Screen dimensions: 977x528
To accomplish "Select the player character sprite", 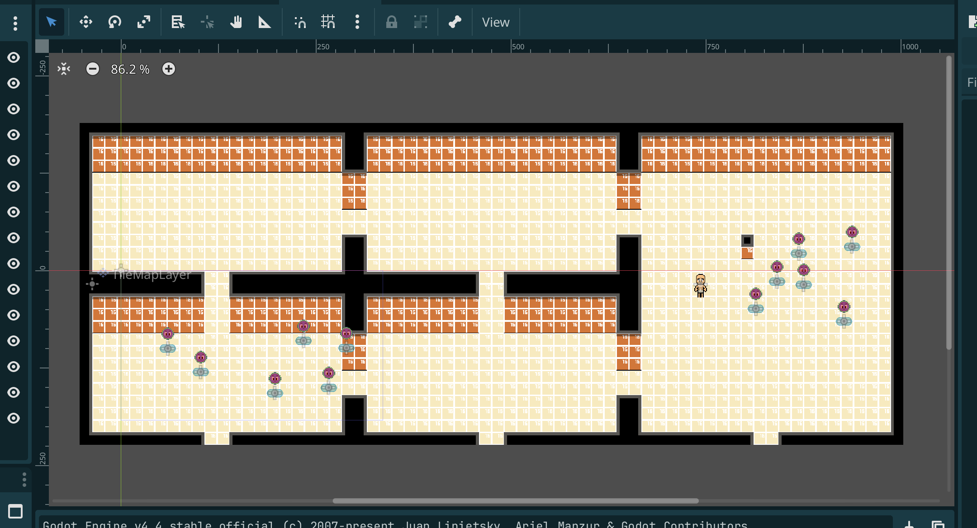I will [x=701, y=286].
